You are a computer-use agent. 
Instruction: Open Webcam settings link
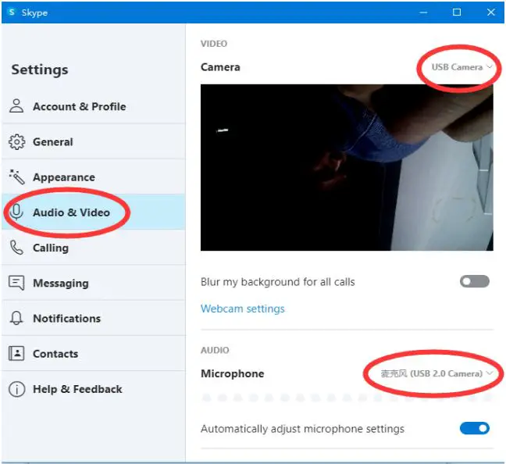tap(243, 309)
